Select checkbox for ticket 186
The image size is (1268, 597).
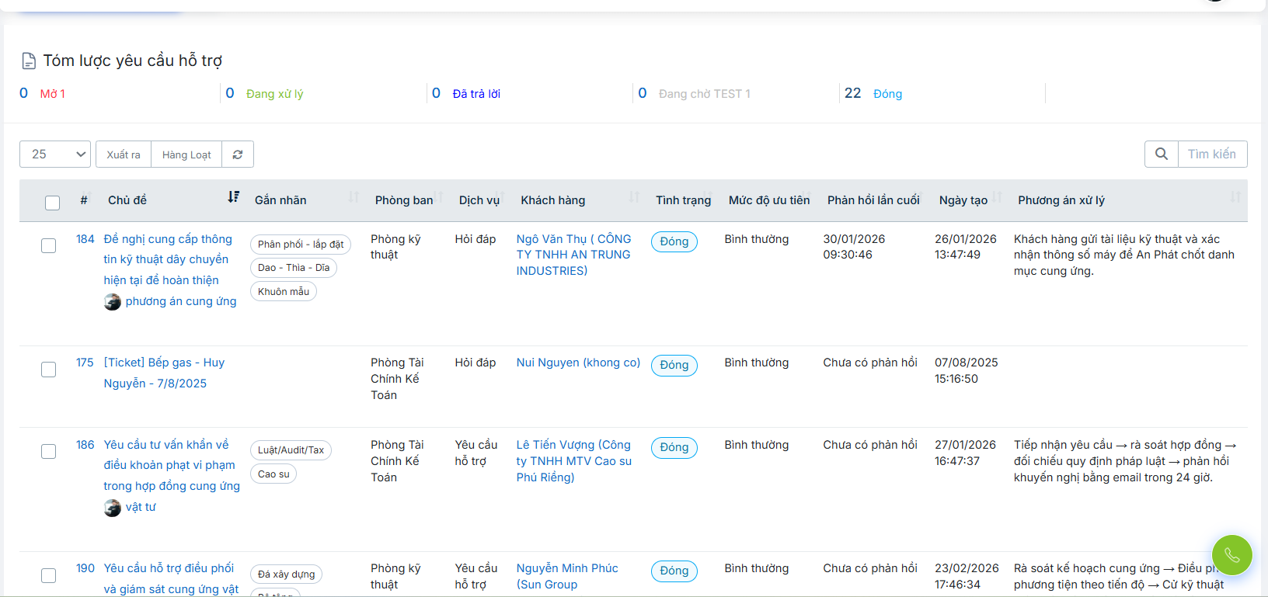point(48,451)
